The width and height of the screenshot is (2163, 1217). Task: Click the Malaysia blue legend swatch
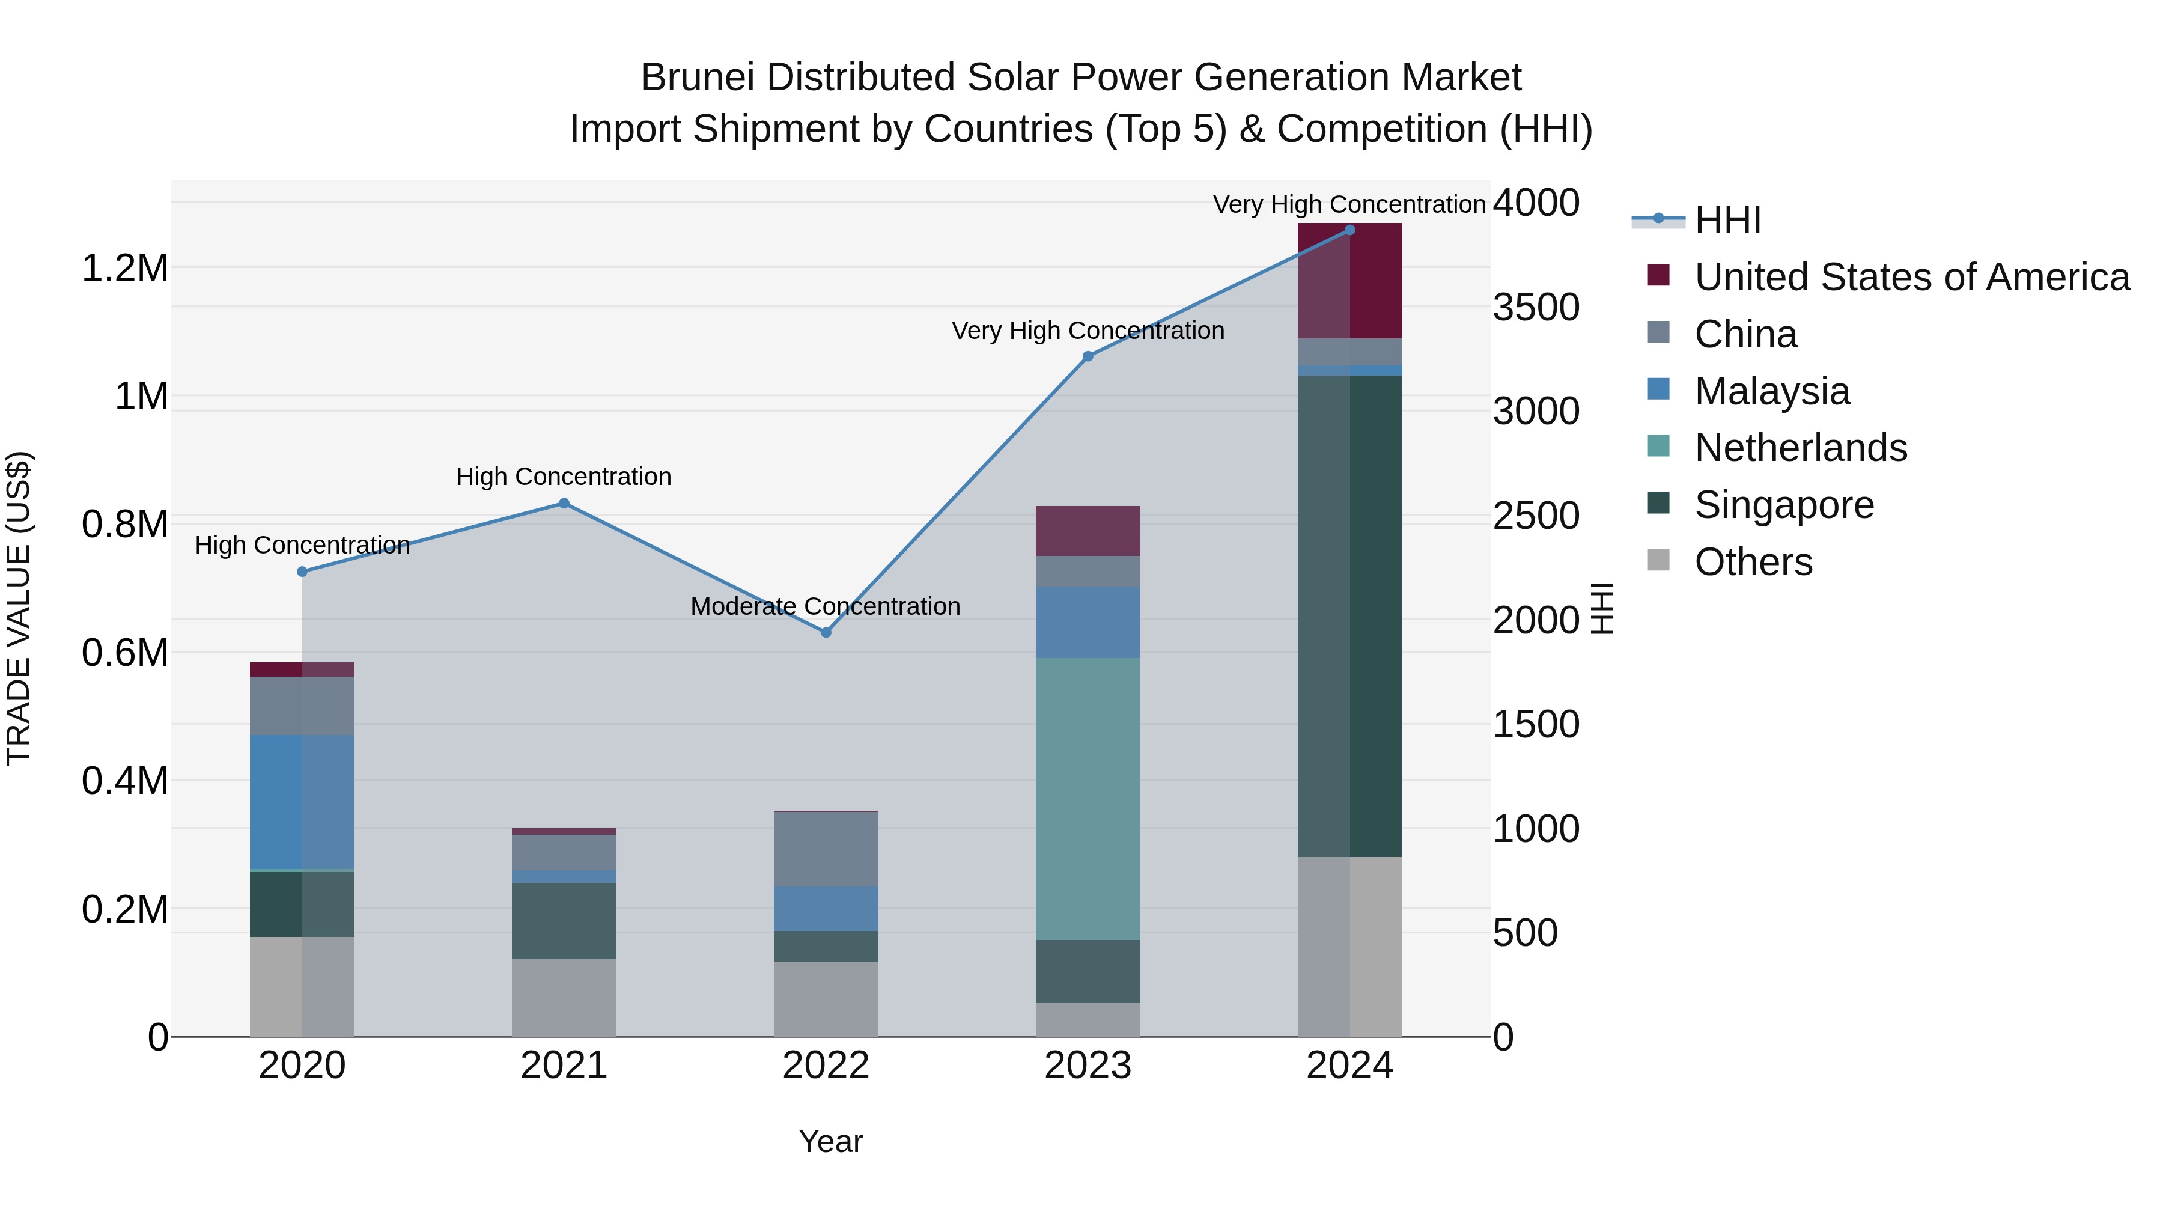click(1658, 389)
